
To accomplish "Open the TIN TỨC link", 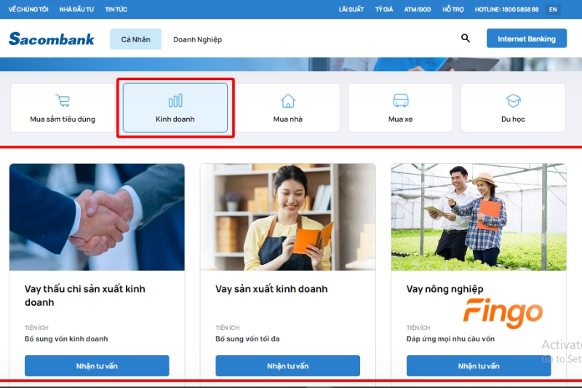I will 116,9.
